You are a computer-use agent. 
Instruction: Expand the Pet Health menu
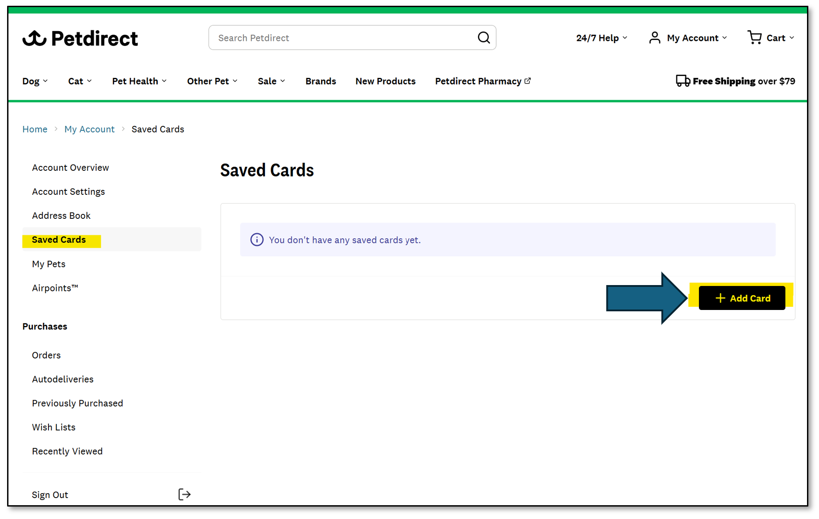click(x=140, y=81)
